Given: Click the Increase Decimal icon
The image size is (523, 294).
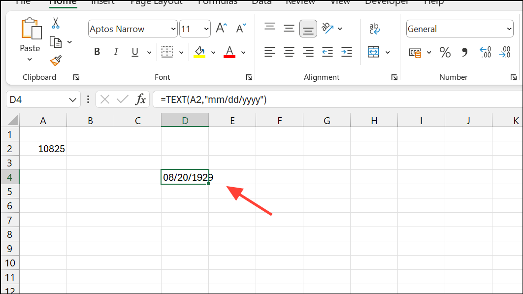Looking at the screenshot, I should coord(485,52).
